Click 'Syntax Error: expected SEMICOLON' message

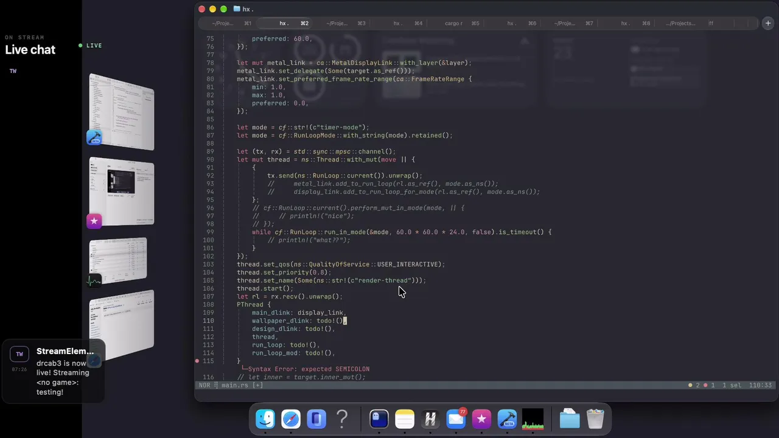309,369
